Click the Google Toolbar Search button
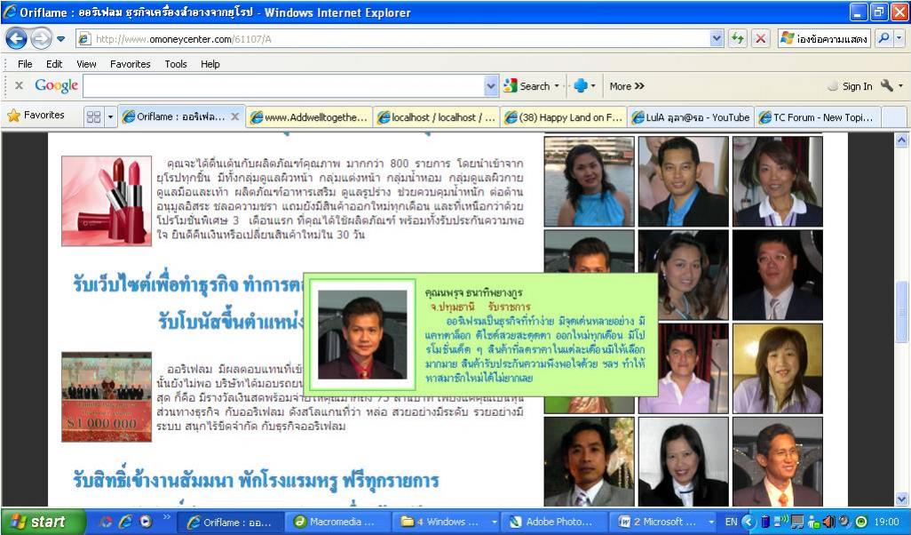This screenshot has height=535, width=911. [527, 86]
